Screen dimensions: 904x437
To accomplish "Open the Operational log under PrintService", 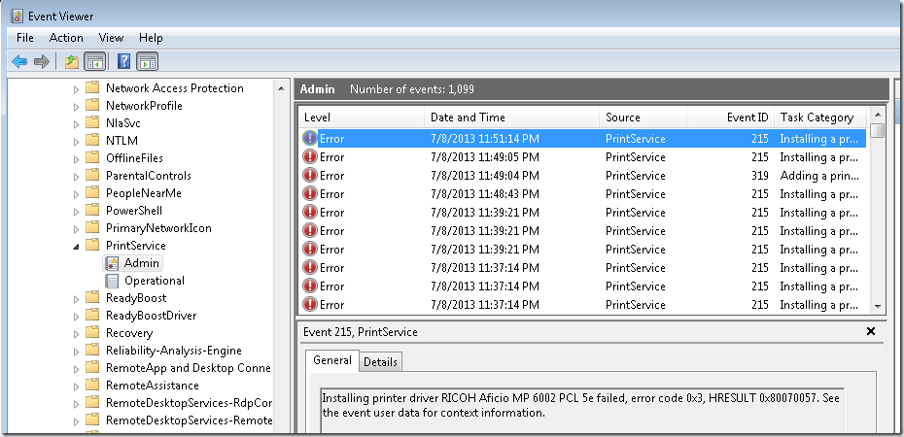I will 154,281.
